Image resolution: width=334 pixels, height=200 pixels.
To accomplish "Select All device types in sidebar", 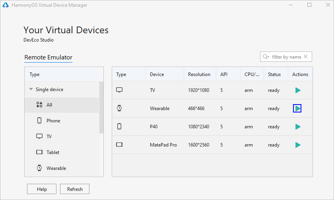I will (x=49, y=105).
